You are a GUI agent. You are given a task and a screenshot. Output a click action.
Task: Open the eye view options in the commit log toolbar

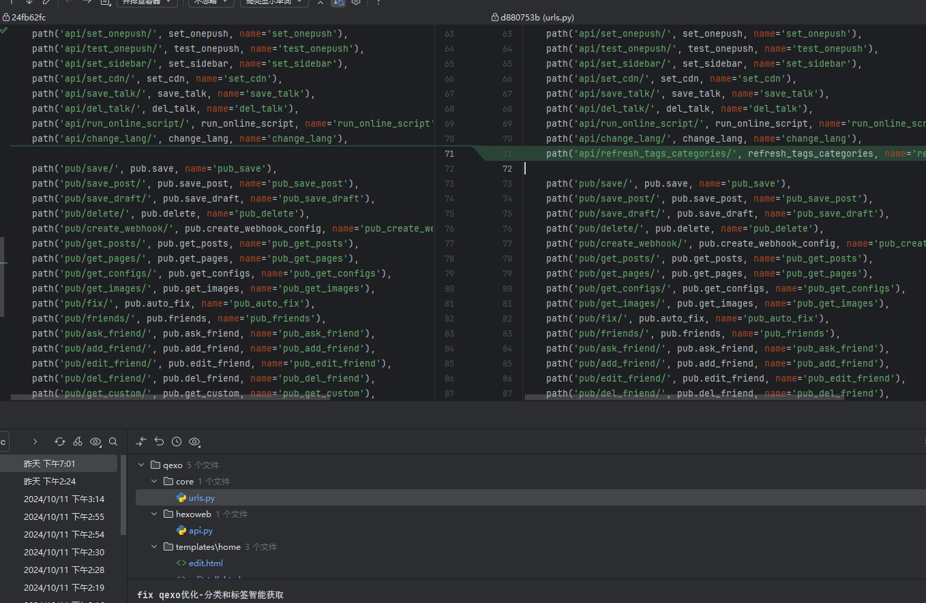(x=95, y=442)
